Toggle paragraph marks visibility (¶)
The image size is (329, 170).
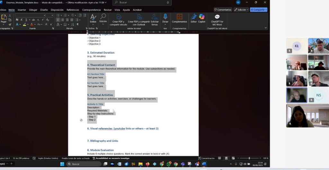(77, 24)
